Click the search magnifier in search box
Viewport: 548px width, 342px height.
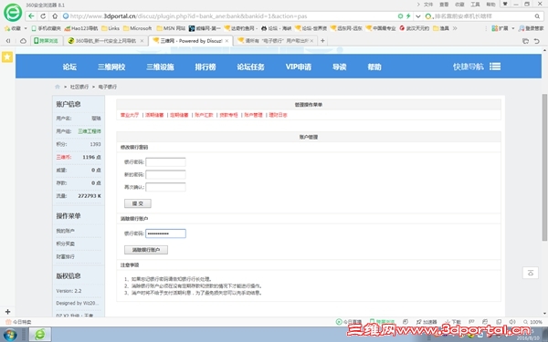537,16
